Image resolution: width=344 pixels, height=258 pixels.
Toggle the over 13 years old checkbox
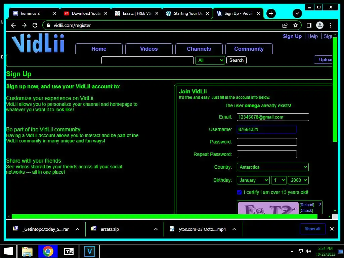click(239, 192)
